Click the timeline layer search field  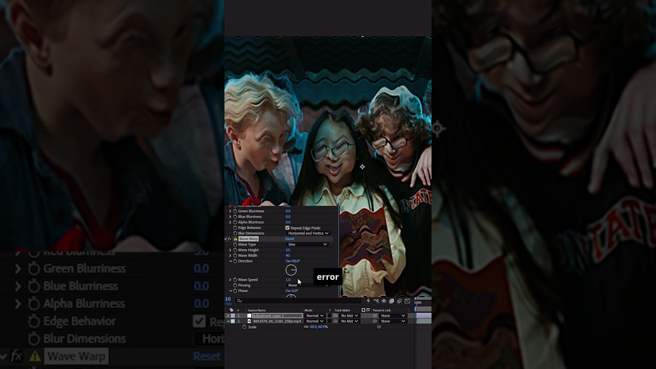(x=298, y=301)
